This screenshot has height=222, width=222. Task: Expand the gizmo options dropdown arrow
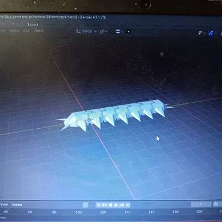point(216,33)
